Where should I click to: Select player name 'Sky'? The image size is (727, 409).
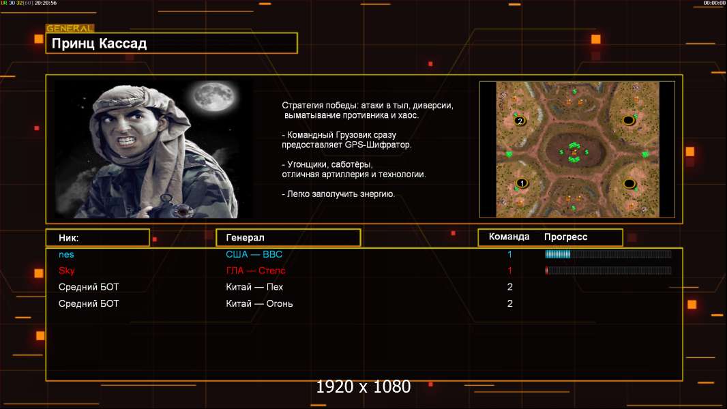tap(67, 271)
